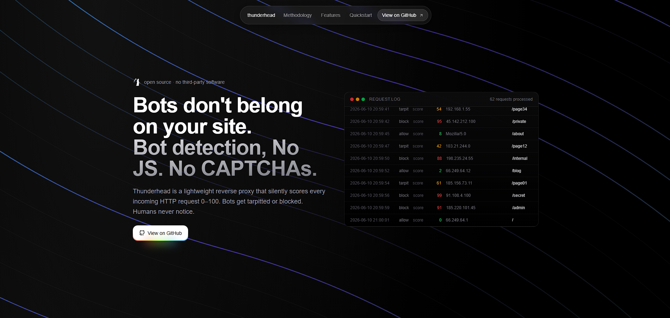Click the IP 198.235.24.55
This screenshot has height=318, width=670.
pyautogui.click(x=460, y=158)
